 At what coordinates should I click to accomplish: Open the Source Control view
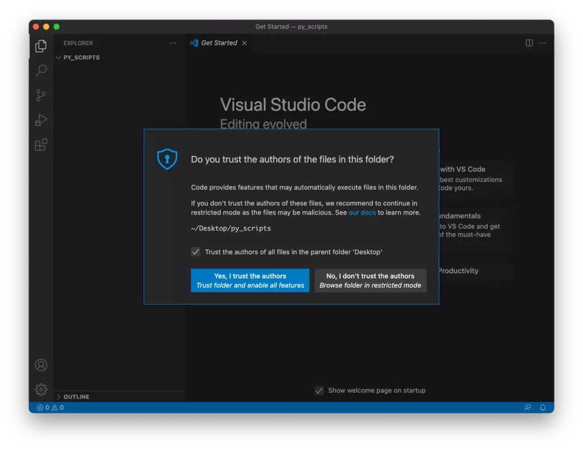point(41,96)
